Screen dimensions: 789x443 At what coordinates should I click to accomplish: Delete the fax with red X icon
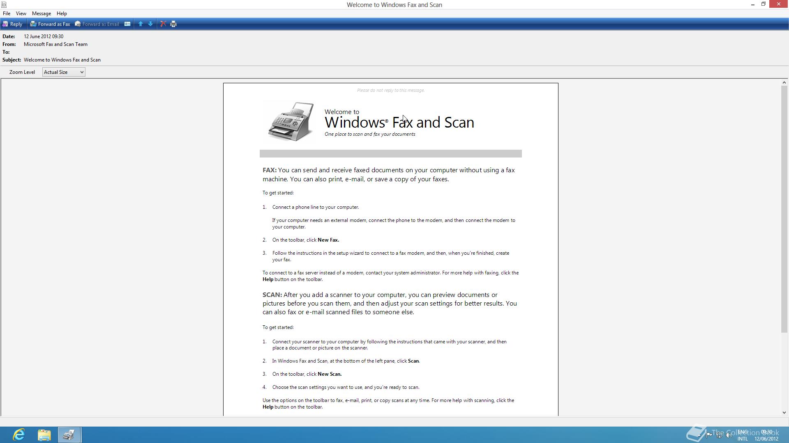(x=163, y=24)
